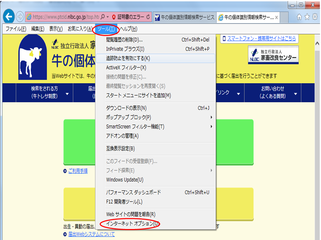Open the gear settings icon
Viewport: 321px width, 240px height.
click(315, 17)
